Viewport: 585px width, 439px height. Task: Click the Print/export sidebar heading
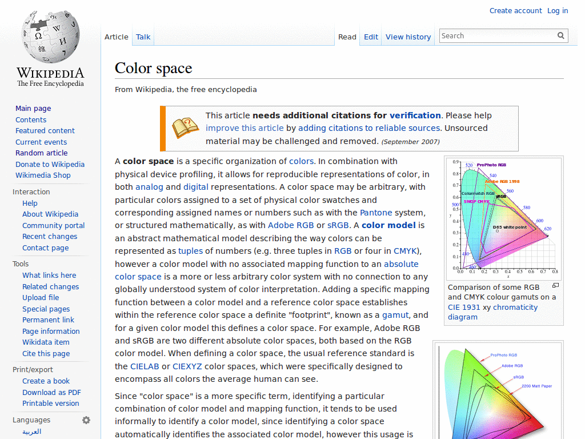[x=33, y=370]
